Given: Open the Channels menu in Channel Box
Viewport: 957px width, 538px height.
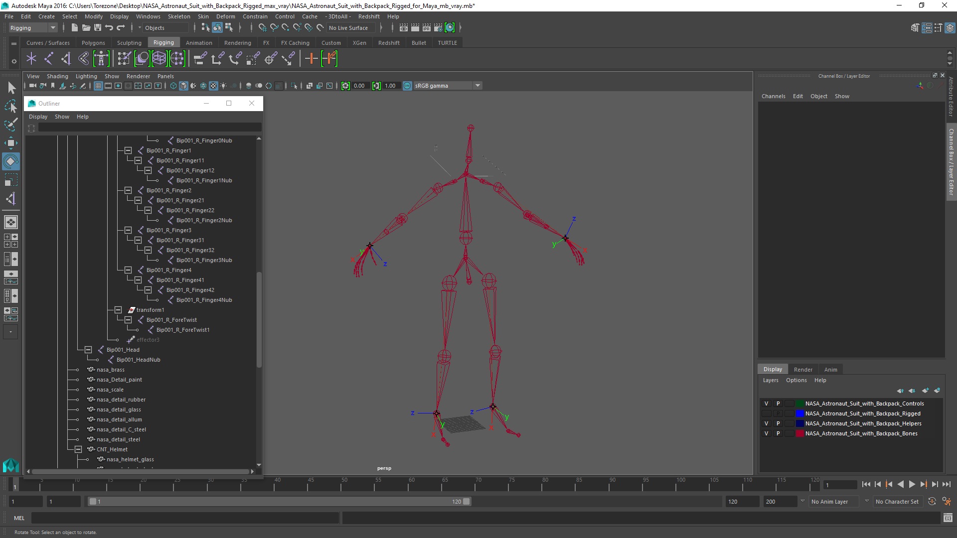Looking at the screenshot, I should [x=773, y=96].
